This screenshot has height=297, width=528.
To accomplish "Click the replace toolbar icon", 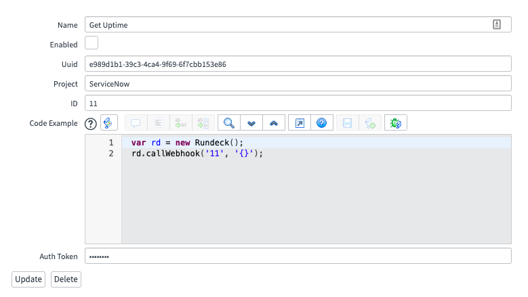I will click(181, 122).
